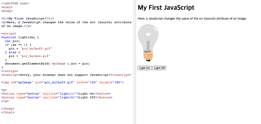Screen dimensions: 261x124
Task: Click the onclick="light(0)" button code line
Action: click(57, 97)
